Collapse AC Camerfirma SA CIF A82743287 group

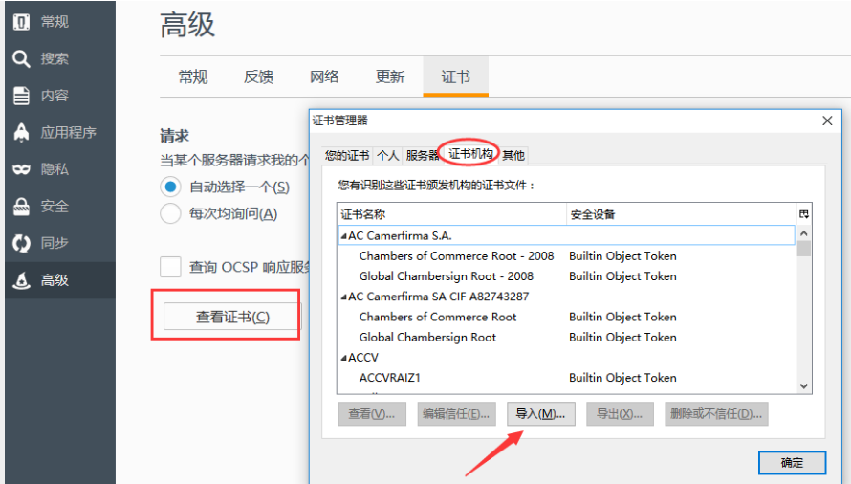point(343,297)
